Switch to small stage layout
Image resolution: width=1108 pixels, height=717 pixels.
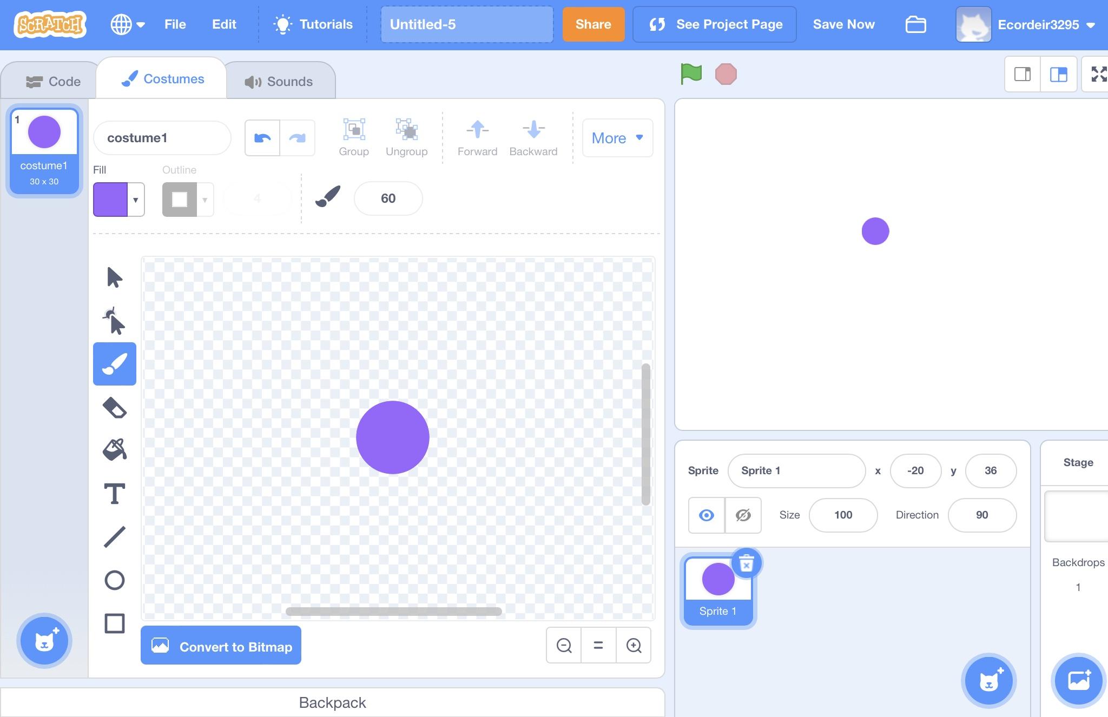pos(1022,74)
